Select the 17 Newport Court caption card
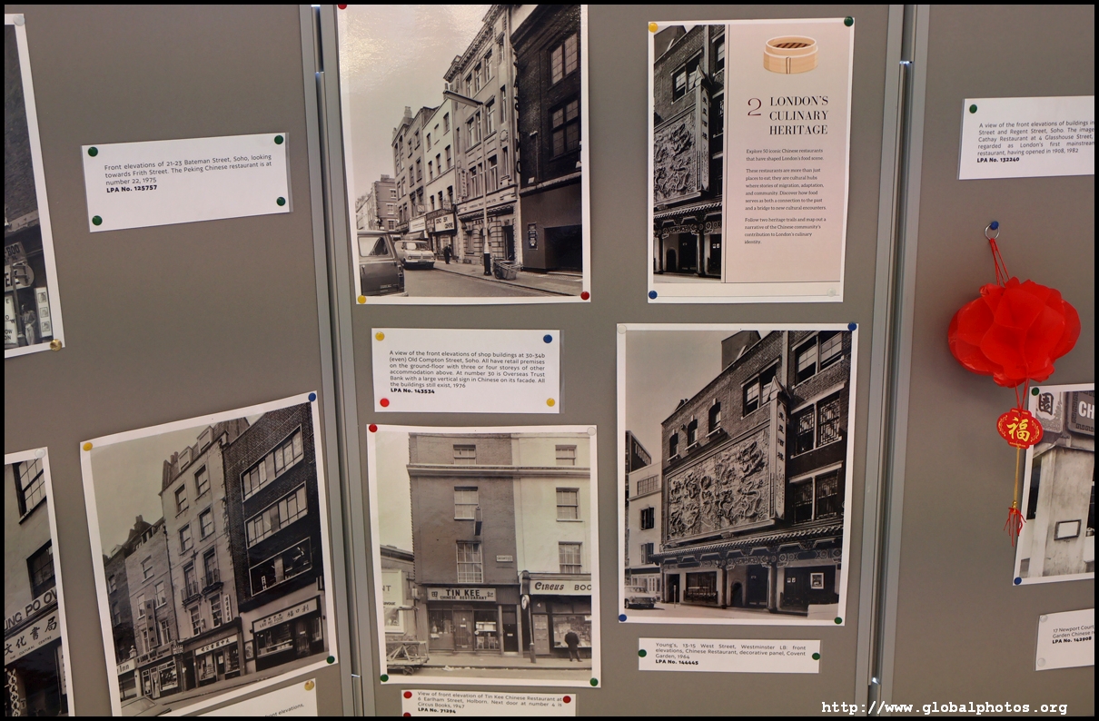1099x721 pixels. [x=1064, y=638]
